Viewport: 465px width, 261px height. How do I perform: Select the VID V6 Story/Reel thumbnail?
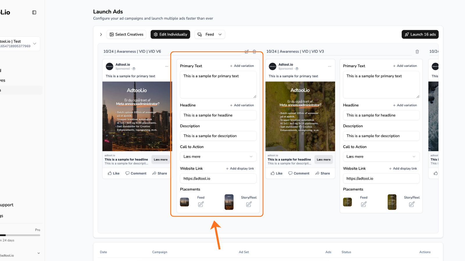(229, 202)
